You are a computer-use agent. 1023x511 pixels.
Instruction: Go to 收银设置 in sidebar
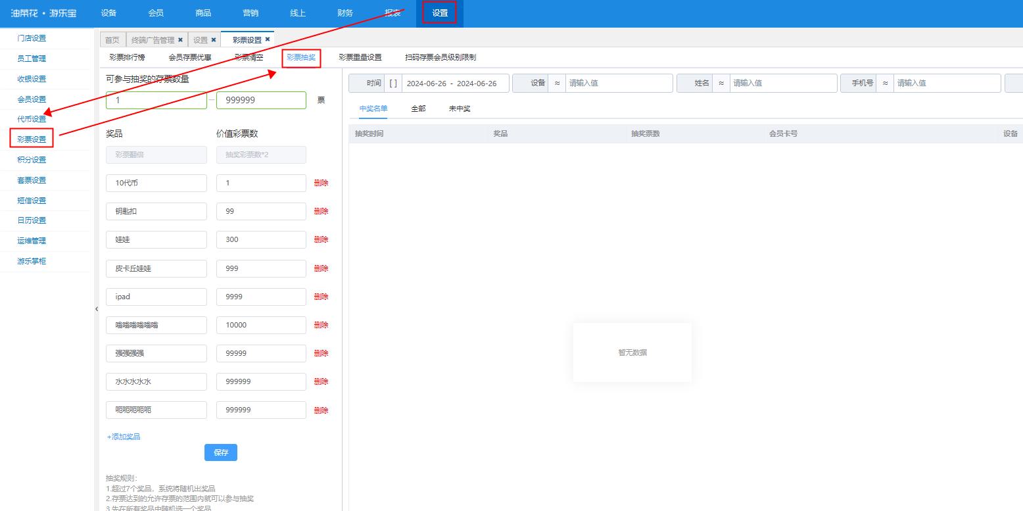tap(32, 79)
